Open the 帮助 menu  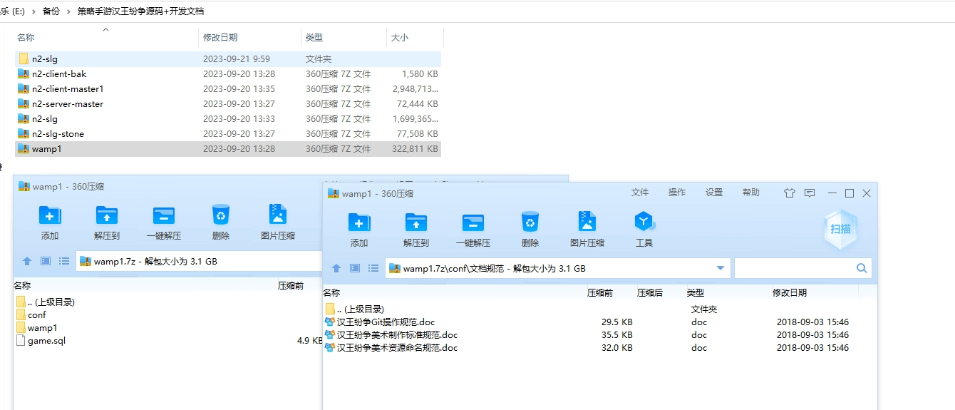tap(751, 193)
